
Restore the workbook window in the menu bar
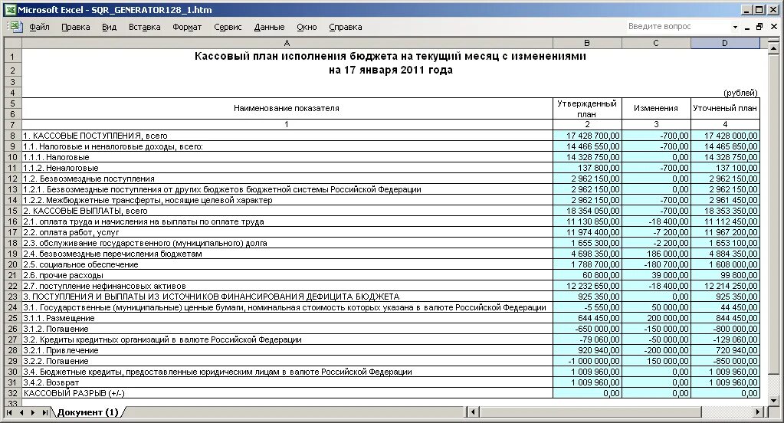click(759, 27)
